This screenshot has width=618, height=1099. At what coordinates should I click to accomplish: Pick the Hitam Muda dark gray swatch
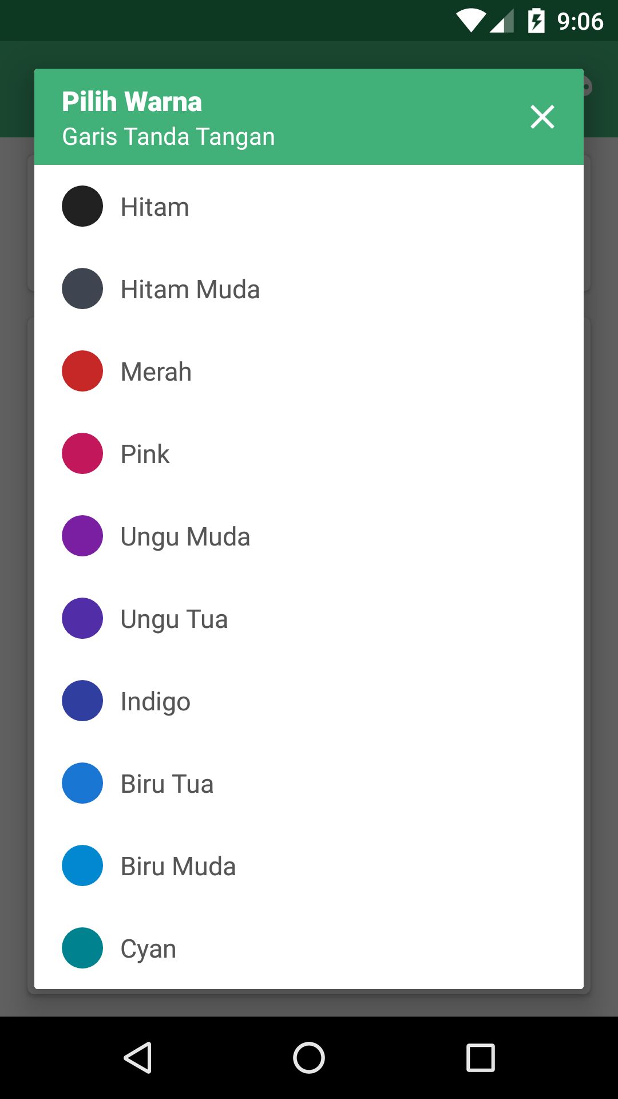point(82,288)
